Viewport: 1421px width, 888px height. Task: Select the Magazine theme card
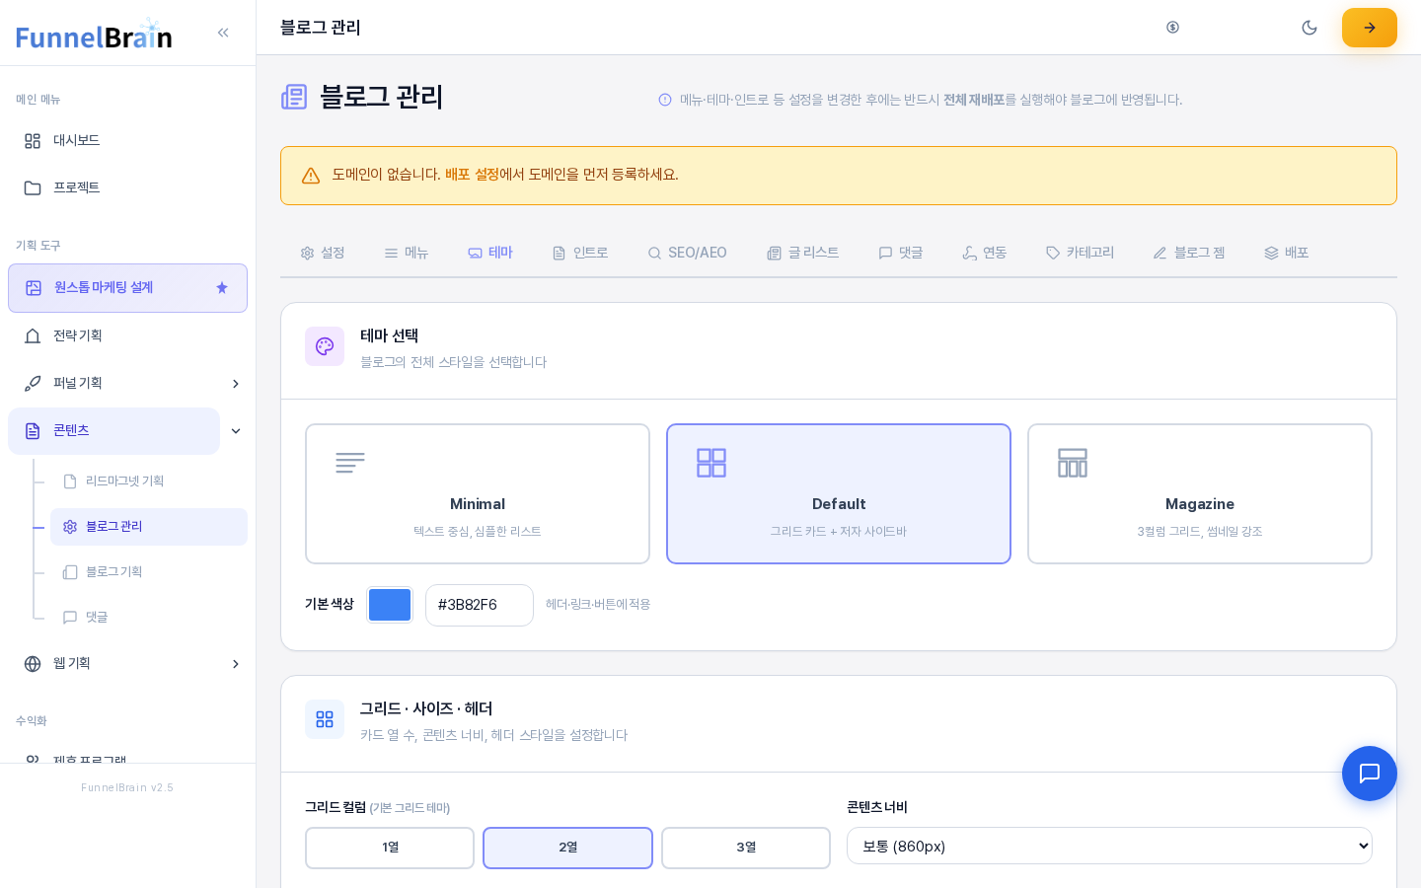1200,494
